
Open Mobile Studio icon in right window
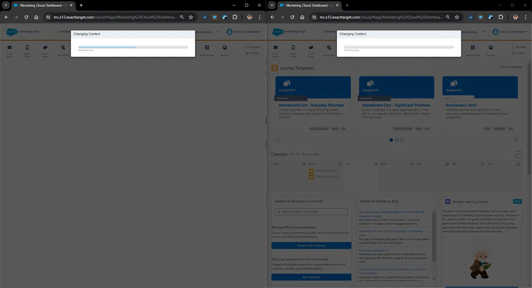(x=293, y=48)
